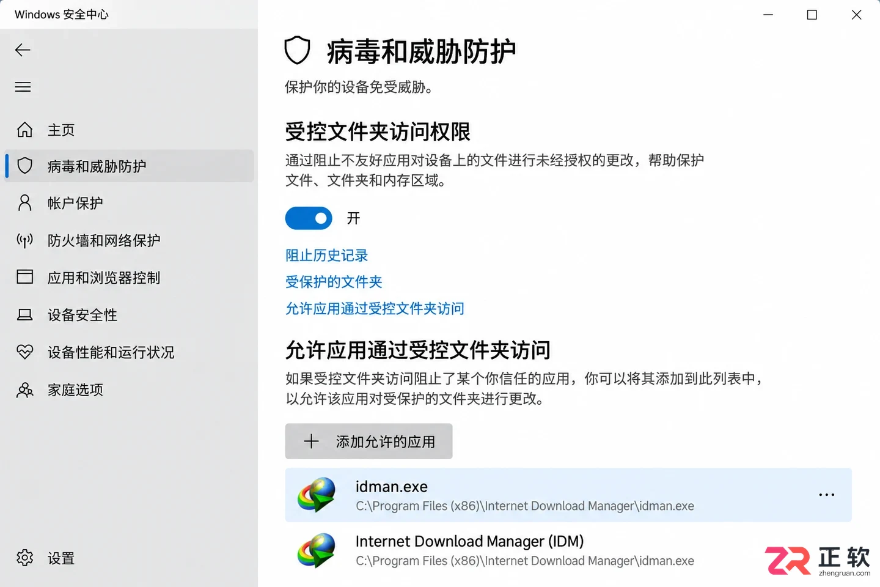Click the laptop icon for 设备安全性
The height and width of the screenshot is (587, 880).
(24, 315)
